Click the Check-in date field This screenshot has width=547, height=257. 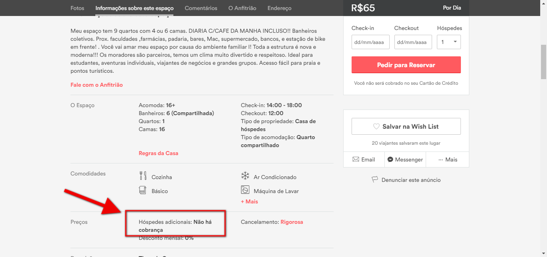370,42
